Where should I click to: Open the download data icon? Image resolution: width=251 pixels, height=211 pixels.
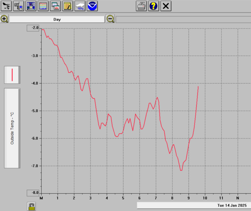point(18,6)
